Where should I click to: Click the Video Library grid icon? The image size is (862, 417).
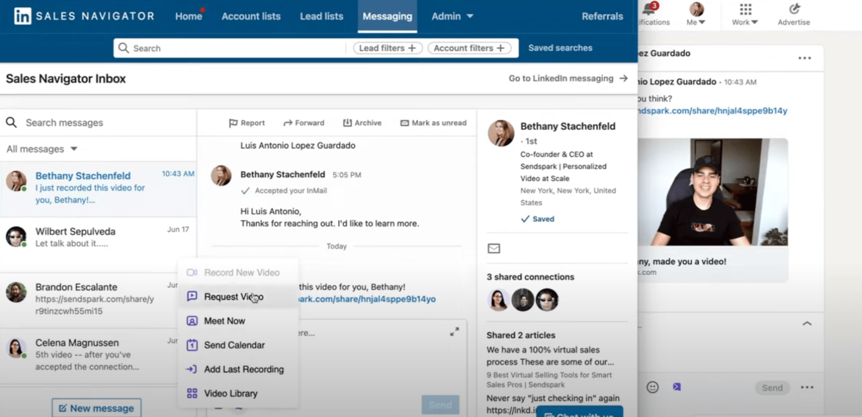pos(192,393)
